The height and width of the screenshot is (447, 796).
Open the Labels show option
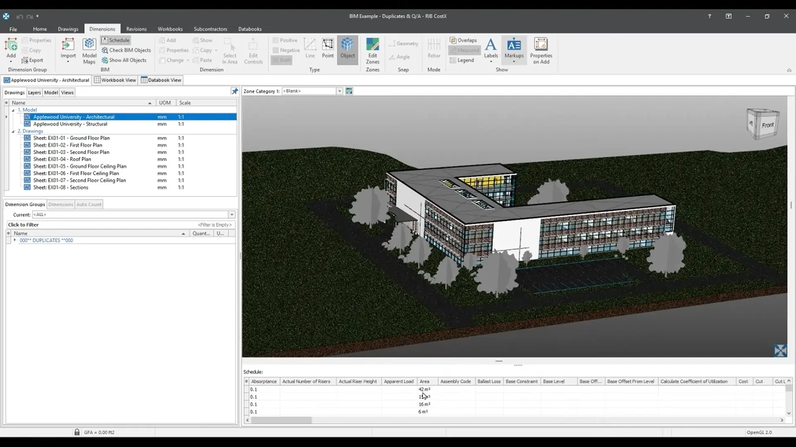pos(491,48)
